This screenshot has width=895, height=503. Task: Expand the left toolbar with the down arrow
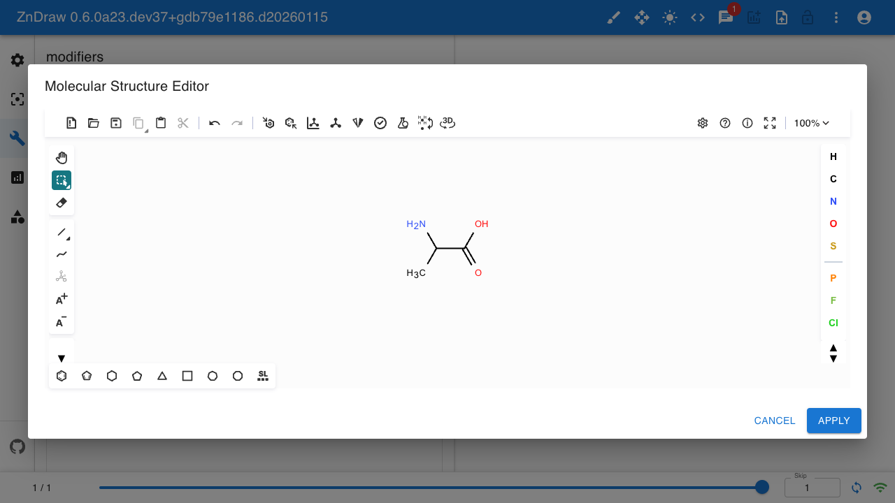[62, 358]
